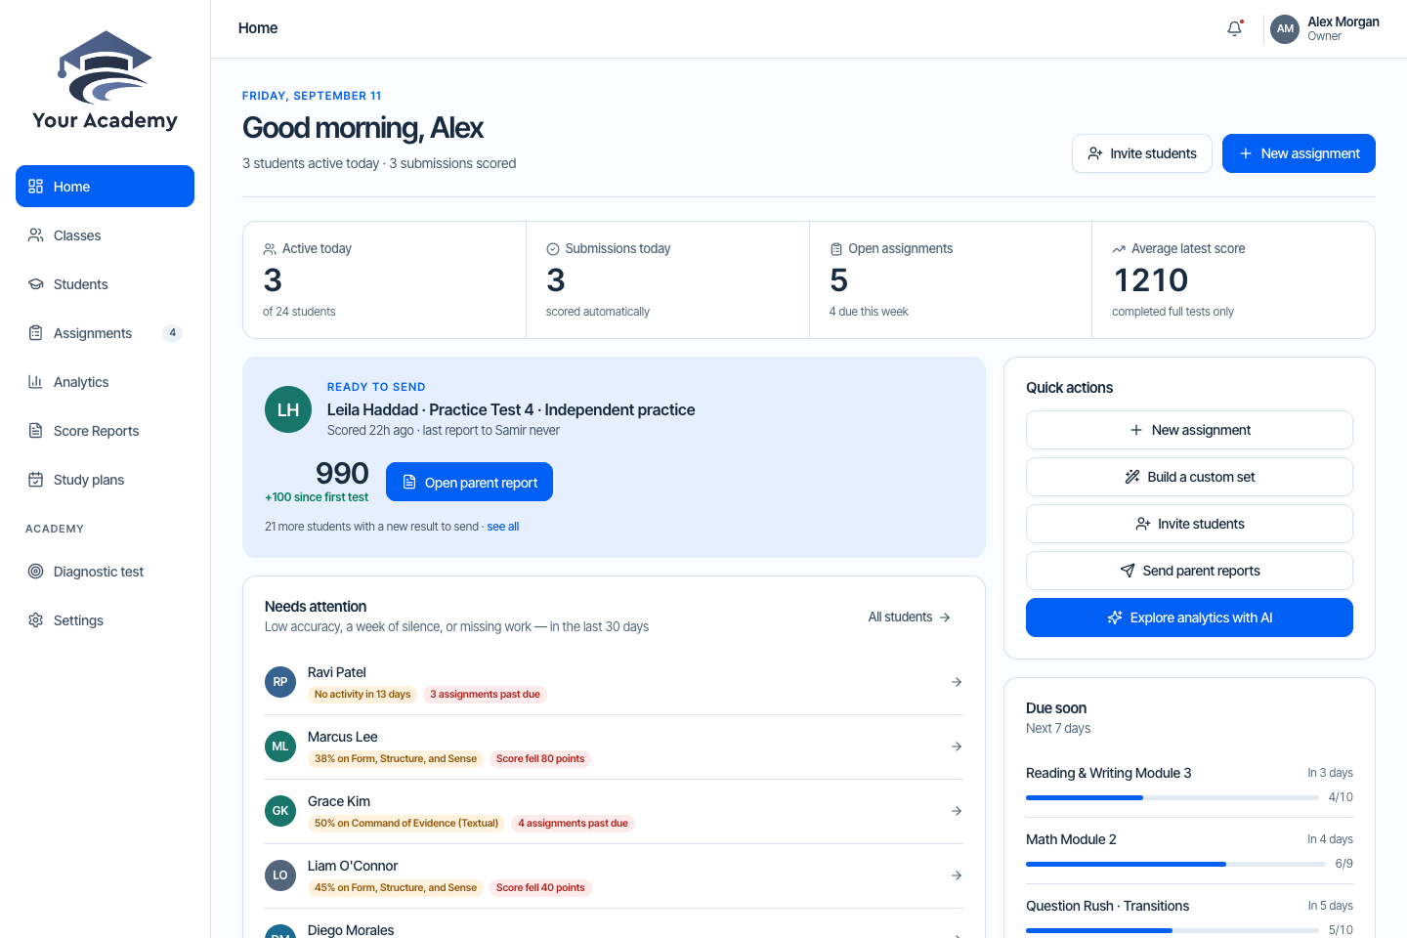Click the Study plans calendar icon
This screenshot has height=938, width=1407.
pos(36,480)
